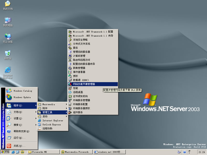Expand the 程序(P) submenu arrow
The width and height of the screenshot is (207, 155).
[36, 105]
